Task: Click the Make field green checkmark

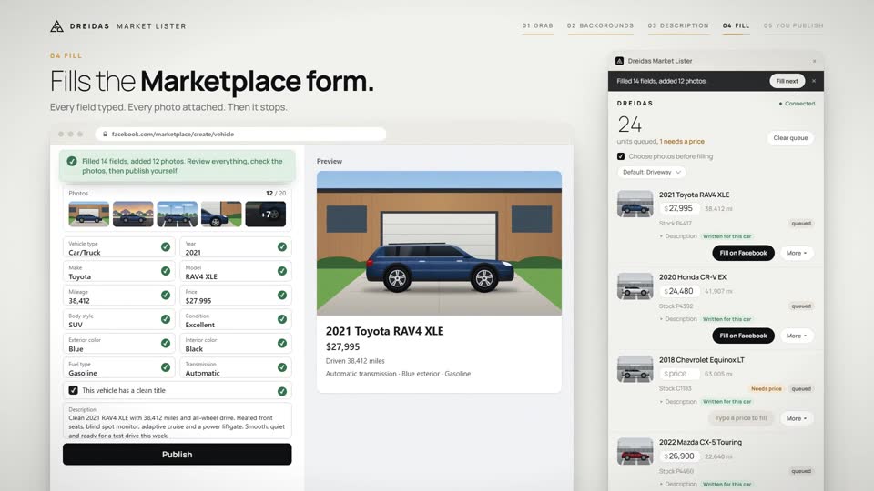Action: [166, 271]
